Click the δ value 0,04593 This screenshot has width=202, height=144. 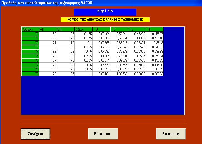pyautogui.click(x=101, y=52)
